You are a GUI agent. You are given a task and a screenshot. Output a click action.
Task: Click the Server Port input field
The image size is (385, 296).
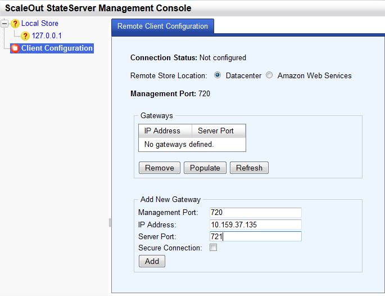(256, 236)
